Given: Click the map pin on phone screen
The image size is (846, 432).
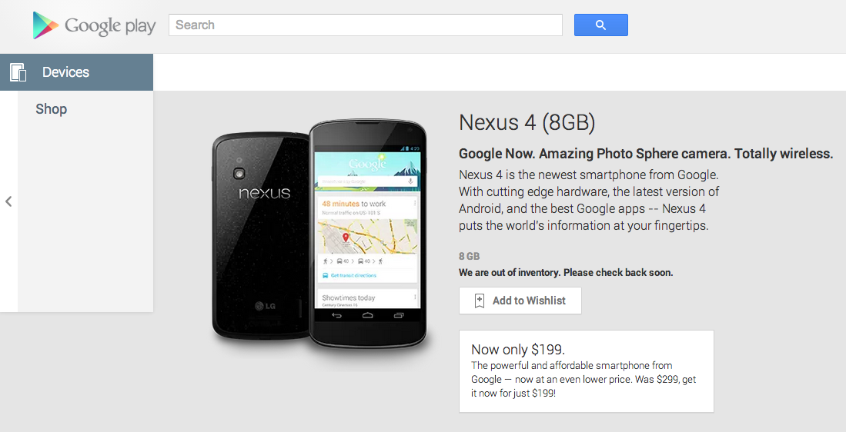Looking at the screenshot, I should [x=346, y=237].
